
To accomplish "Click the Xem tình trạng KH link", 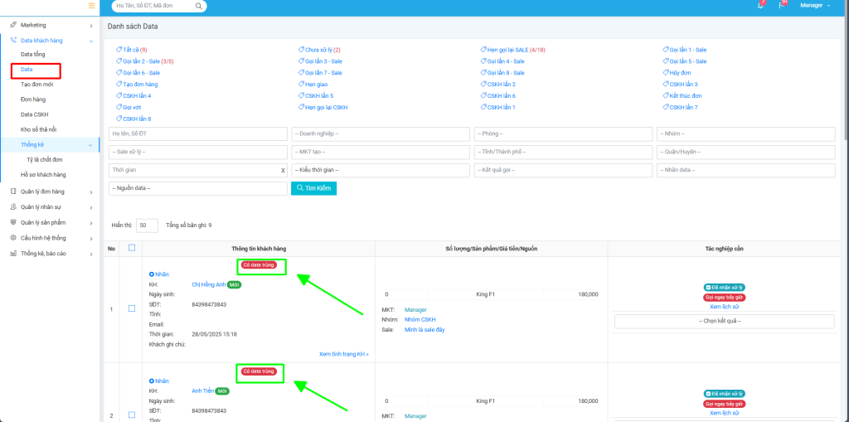I will point(343,354).
